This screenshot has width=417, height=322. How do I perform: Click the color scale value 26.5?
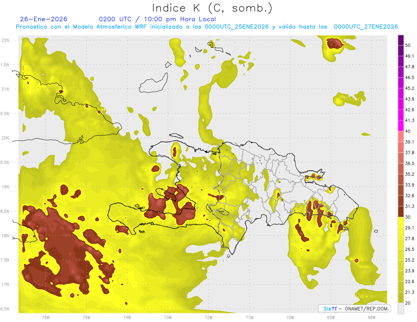click(x=410, y=249)
